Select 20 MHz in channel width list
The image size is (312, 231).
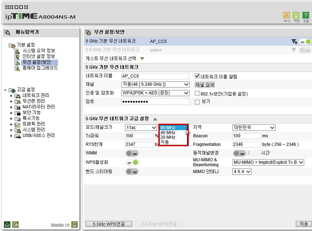click(173, 137)
